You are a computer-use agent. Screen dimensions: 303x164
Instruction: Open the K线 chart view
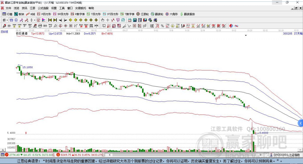30,14
